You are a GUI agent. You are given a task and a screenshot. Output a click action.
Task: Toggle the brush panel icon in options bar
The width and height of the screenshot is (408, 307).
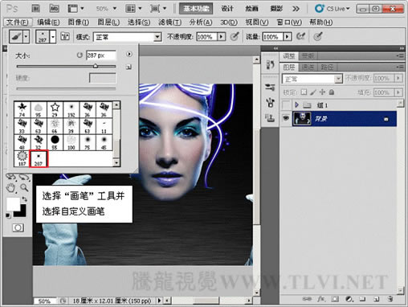[65, 36]
